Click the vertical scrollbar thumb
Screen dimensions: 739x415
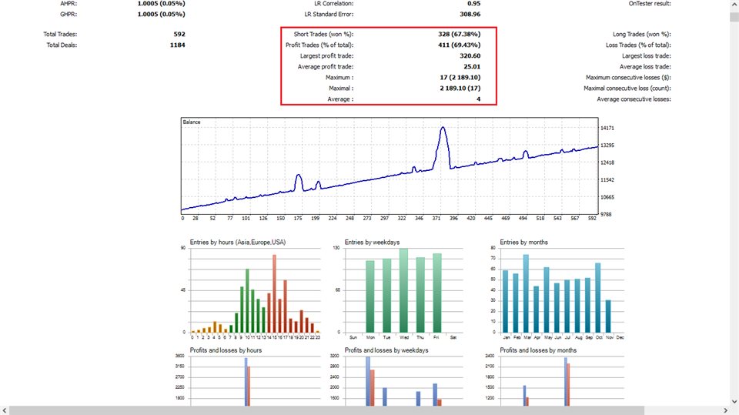pos(734,18)
